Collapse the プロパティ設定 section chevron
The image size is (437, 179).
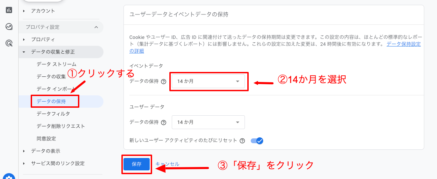coord(96,27)
